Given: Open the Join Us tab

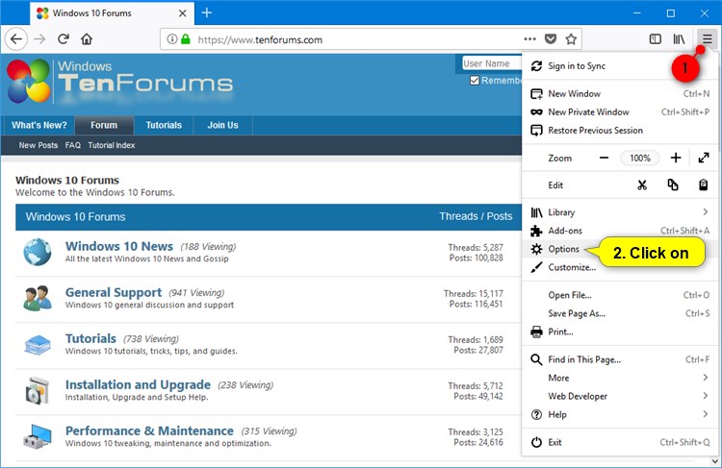Looking at the screenshot, I should point(223,125).
